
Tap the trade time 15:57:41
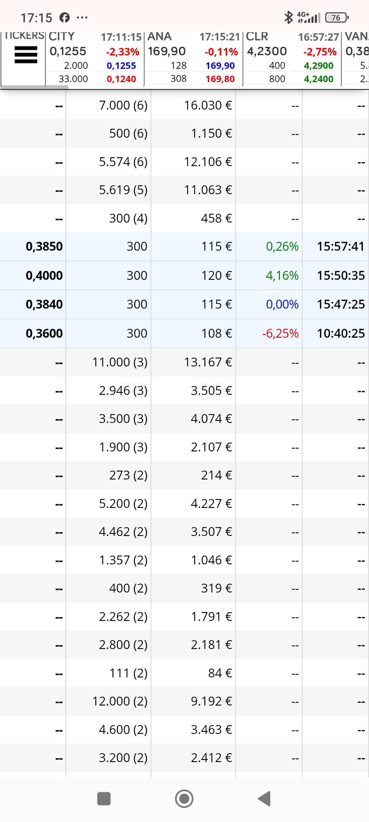point(341,247)
